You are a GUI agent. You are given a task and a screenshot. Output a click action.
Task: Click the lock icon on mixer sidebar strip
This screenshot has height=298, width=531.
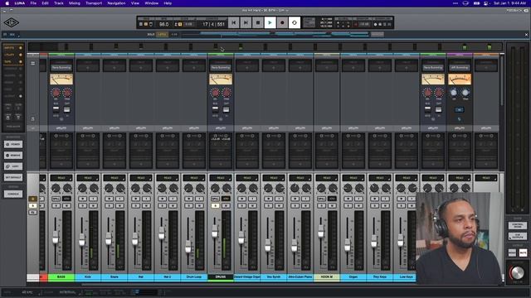click(x=33, y=119)
